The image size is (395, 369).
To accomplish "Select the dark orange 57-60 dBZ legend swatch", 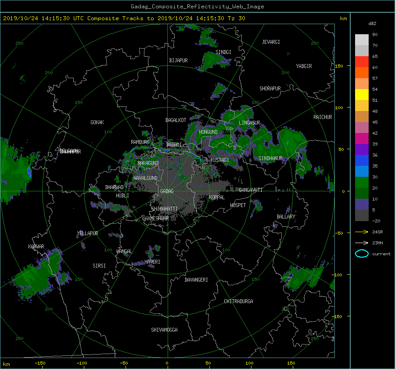I will [x=362, y=72].
